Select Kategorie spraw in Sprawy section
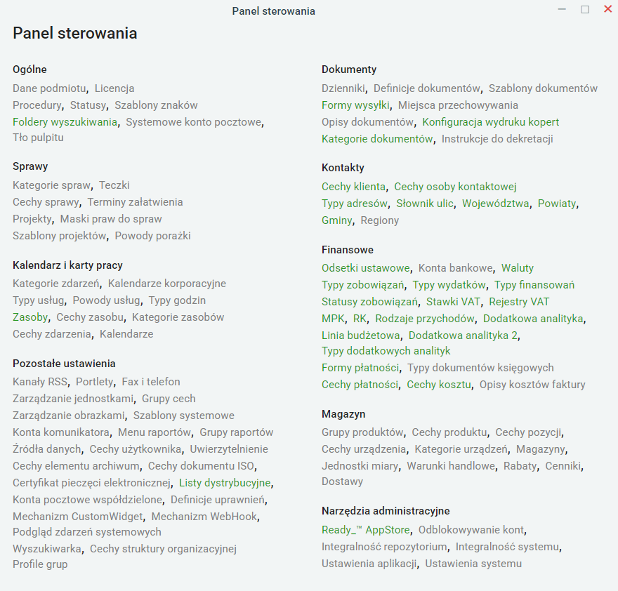 (x=52, y=185)
